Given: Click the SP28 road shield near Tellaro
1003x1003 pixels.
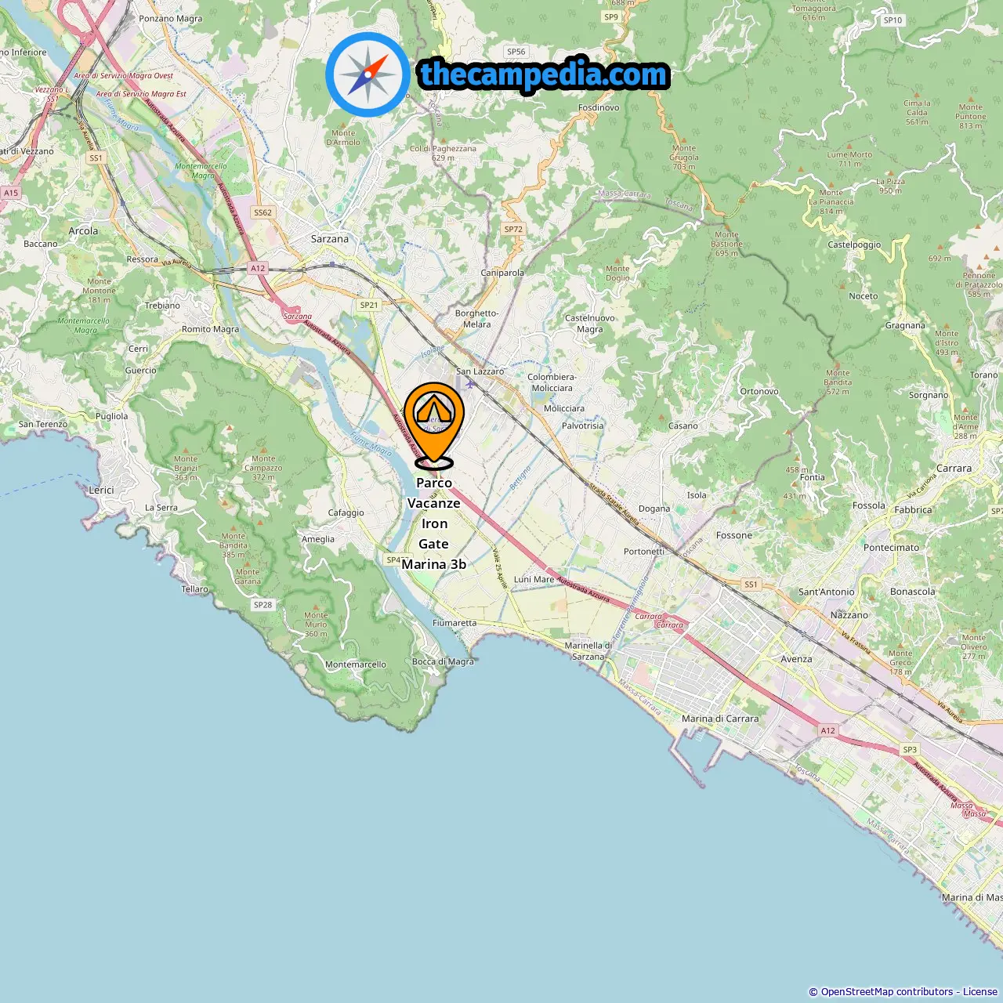Looking at the screenshot, I should coord(263,605).
